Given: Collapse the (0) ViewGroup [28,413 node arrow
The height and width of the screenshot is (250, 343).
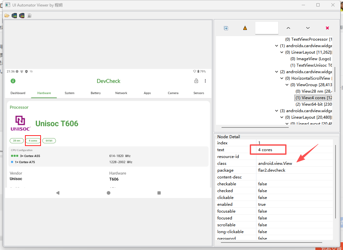Looking at the screenshot, I should [287, 85].
